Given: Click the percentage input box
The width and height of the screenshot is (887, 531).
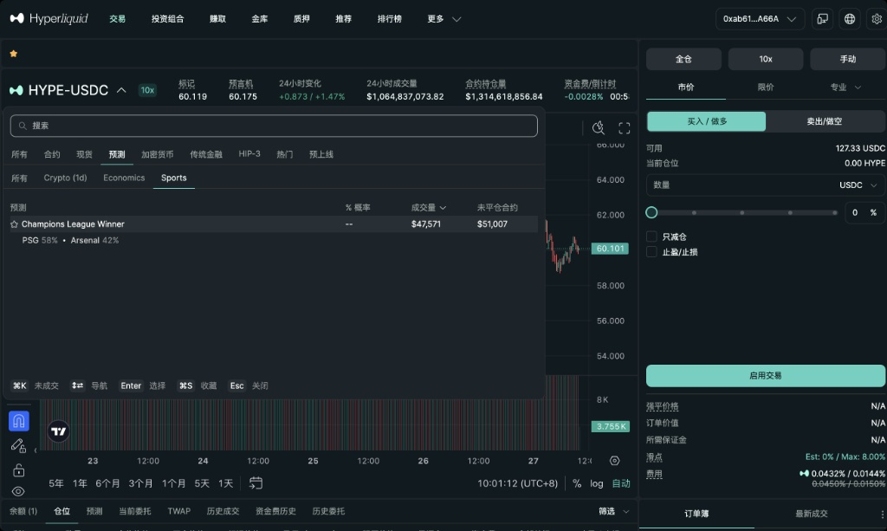Looking at the screenshot, I should (x=864, y=212).
